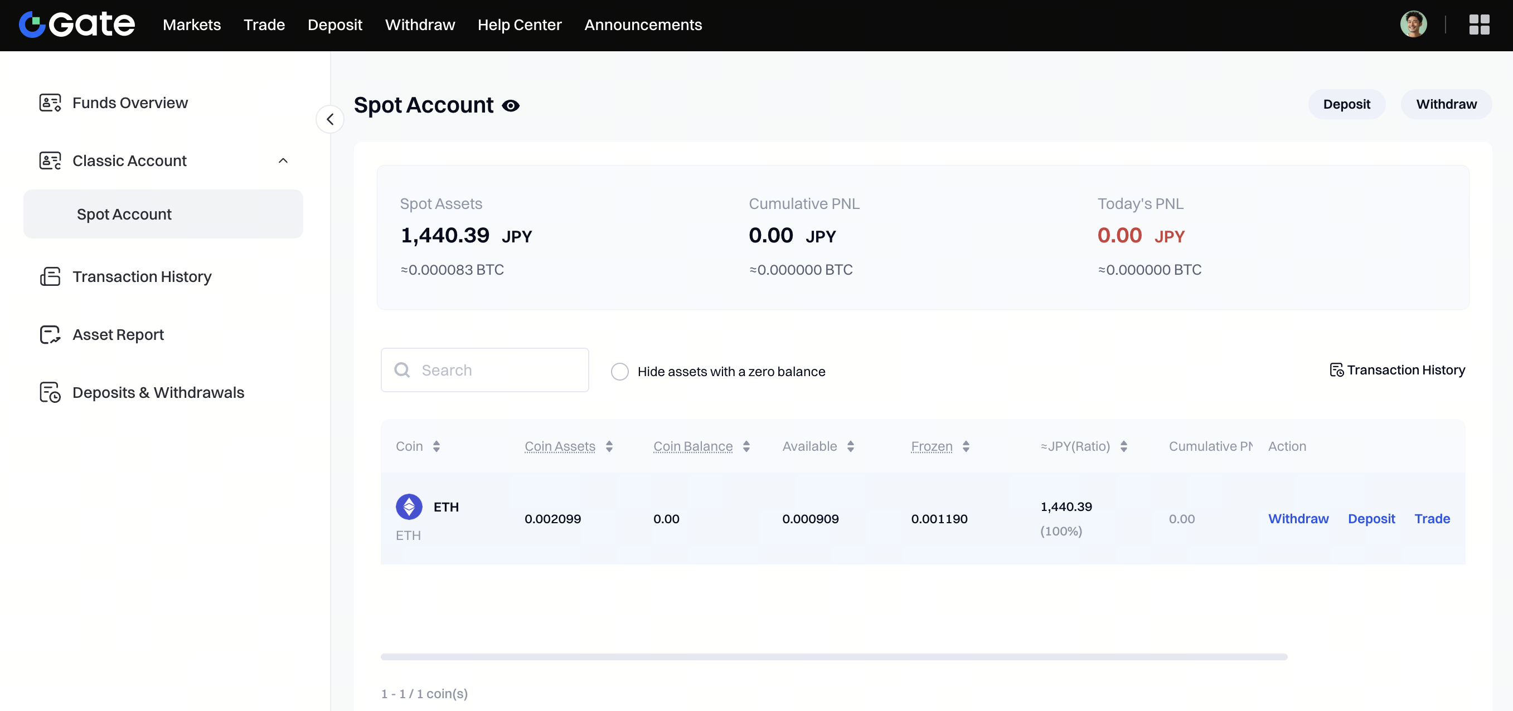Image resolution: width=1513 pixels, height=711 pixels.
Task: Collapse the sidebar with the arrow button
Action: (x=330, y=119)
